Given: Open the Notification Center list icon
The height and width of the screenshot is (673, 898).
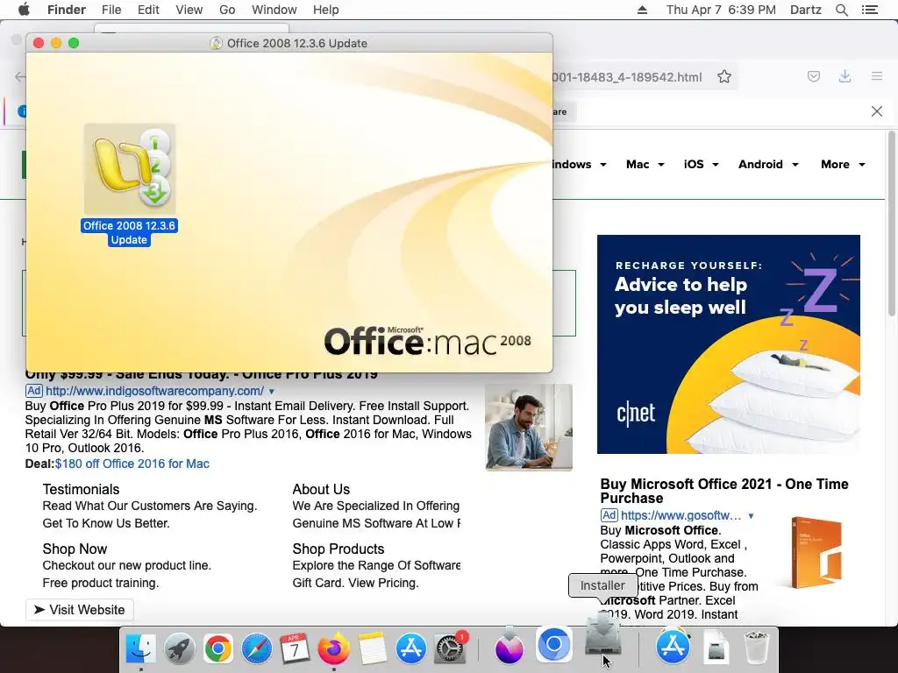Looking at the screenshot, I should point(870,10).
